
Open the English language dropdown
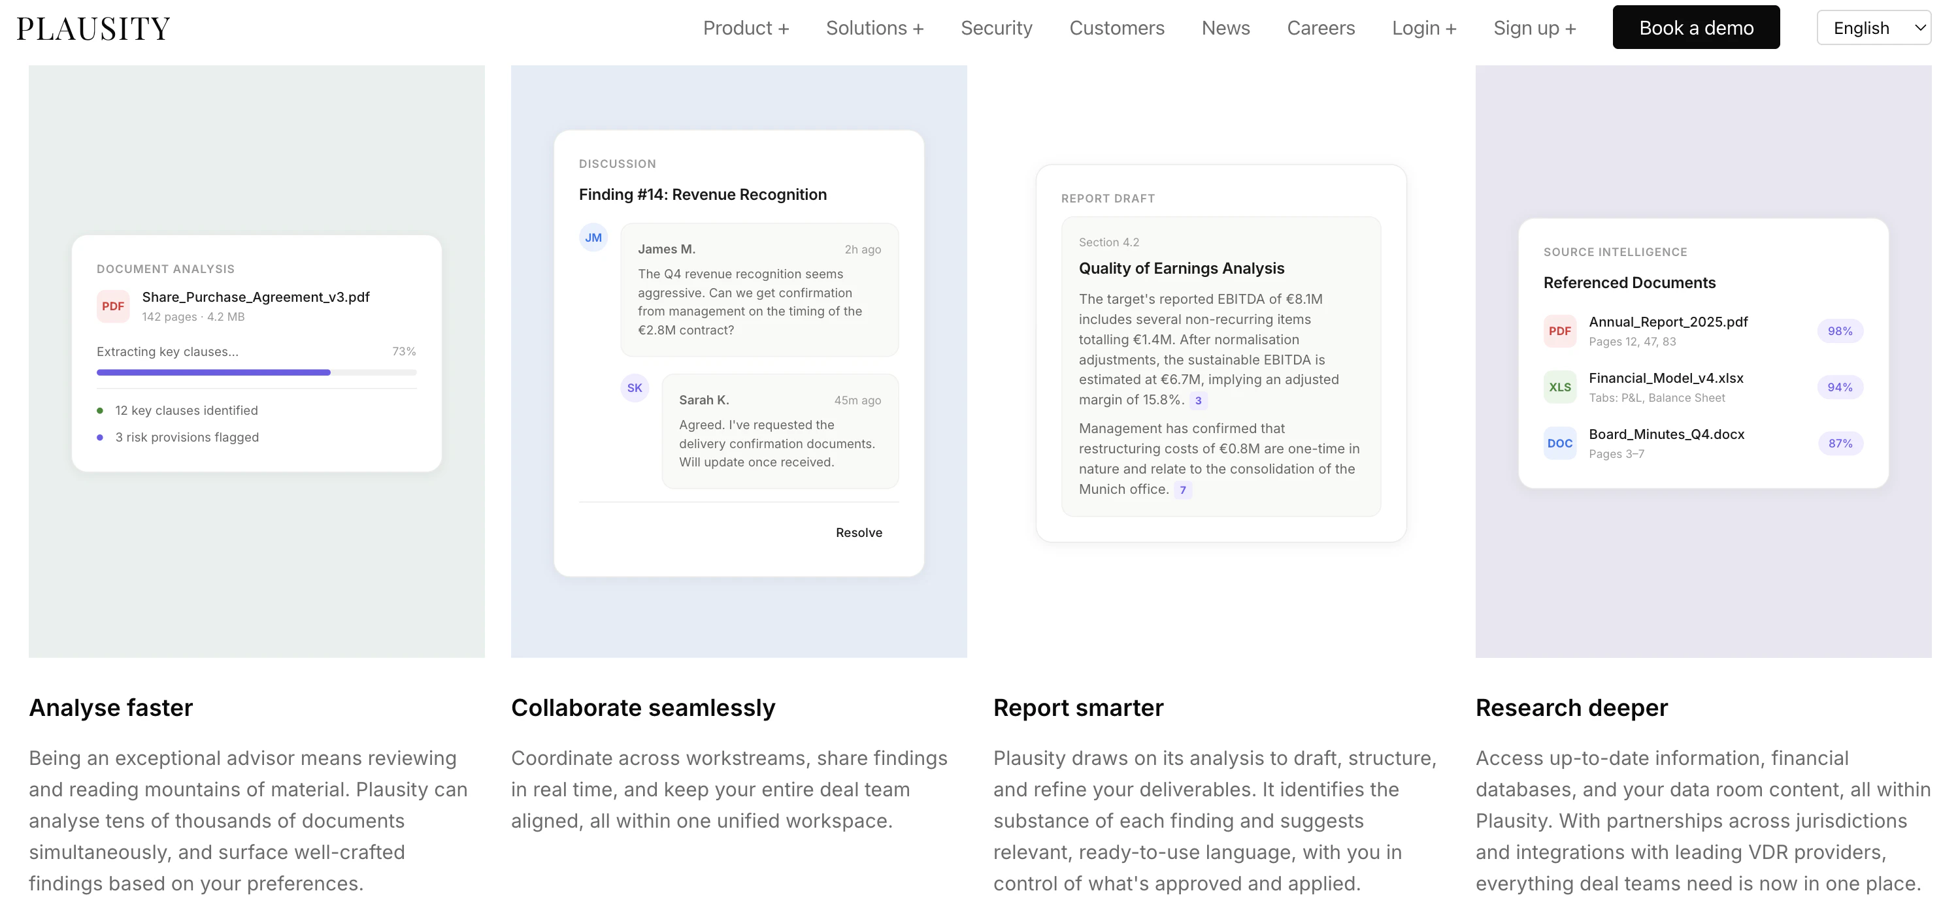point(1872,28)
